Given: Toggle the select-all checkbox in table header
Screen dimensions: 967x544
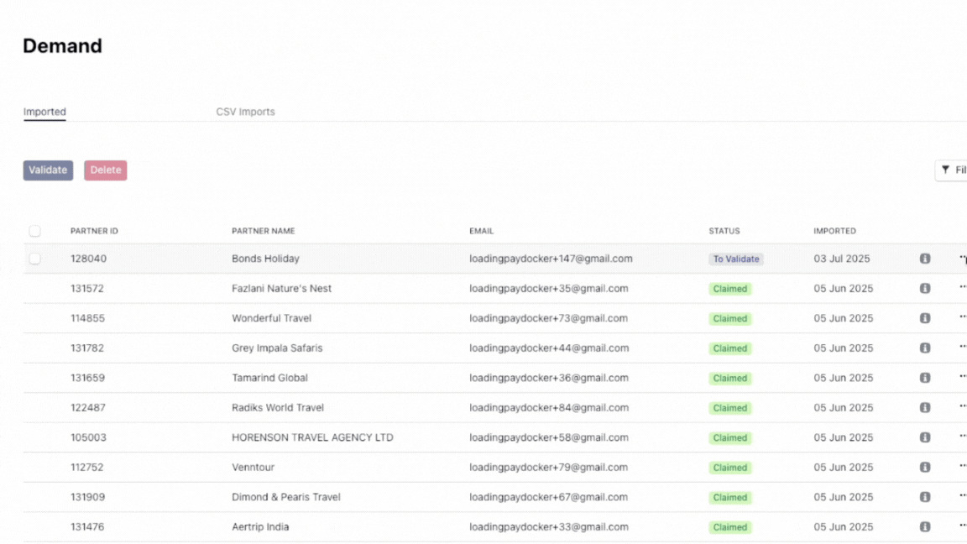Looking at the screenshot, I should [34, 231].
